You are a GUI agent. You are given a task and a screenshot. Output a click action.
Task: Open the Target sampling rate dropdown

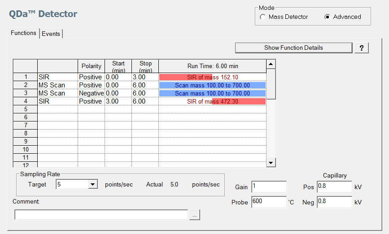(x=93, y=184)
